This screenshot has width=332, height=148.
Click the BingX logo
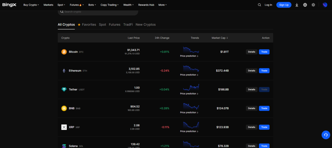pos(10,5)
